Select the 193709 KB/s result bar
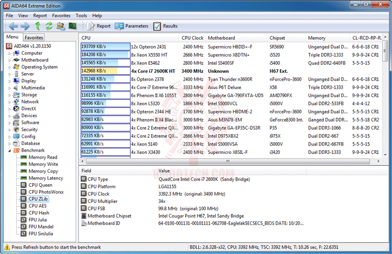 click(x=105, y=46)
